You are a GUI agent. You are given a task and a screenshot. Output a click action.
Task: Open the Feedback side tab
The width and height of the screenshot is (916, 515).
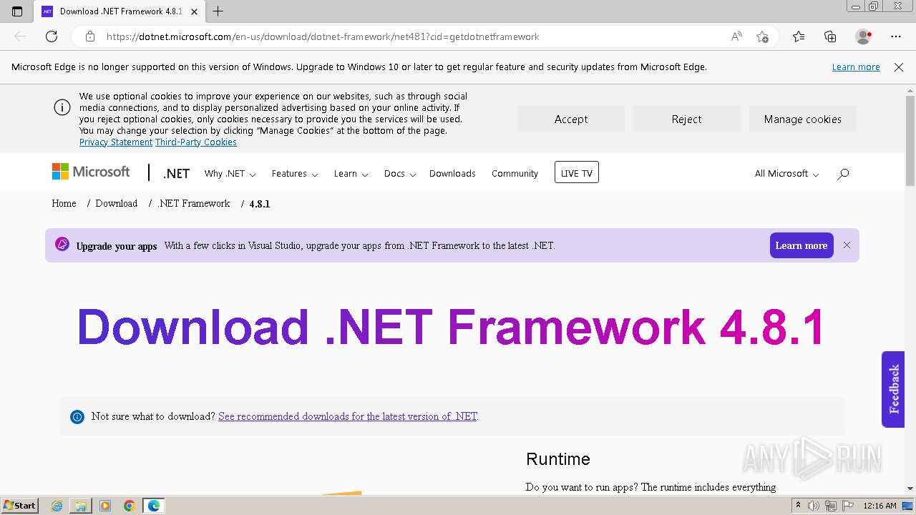click(893, 389)
